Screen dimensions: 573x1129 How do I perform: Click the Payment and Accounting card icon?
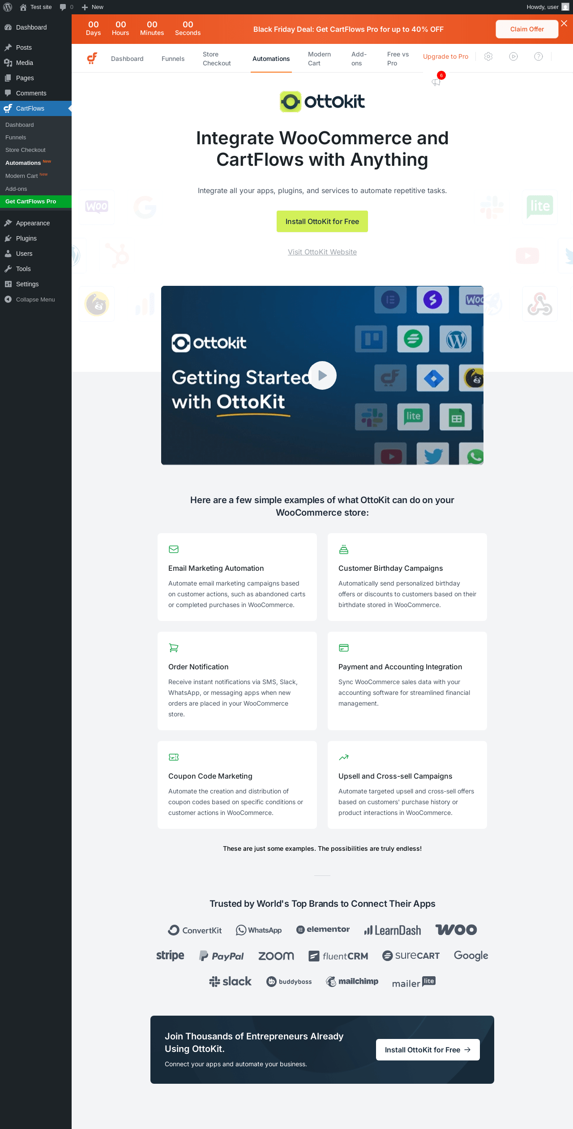[x=344, y=648]
